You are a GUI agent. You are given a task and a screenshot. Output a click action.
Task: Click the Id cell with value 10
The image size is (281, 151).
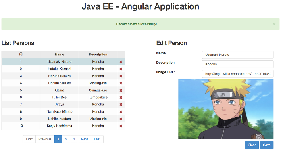21,126
